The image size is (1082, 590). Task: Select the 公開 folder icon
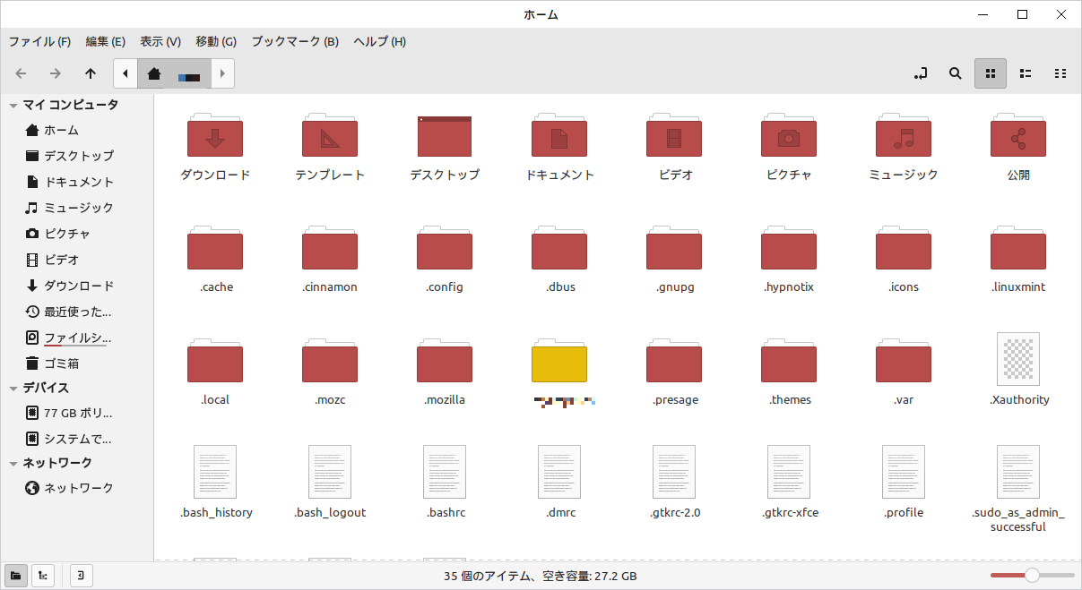1018,135
